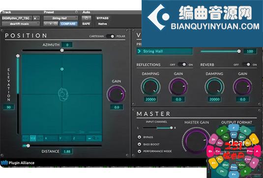263x178 pixels.
Task: Open the track selector DIGtRythm_FP_TSC dropdown
Action: (17, 18)
